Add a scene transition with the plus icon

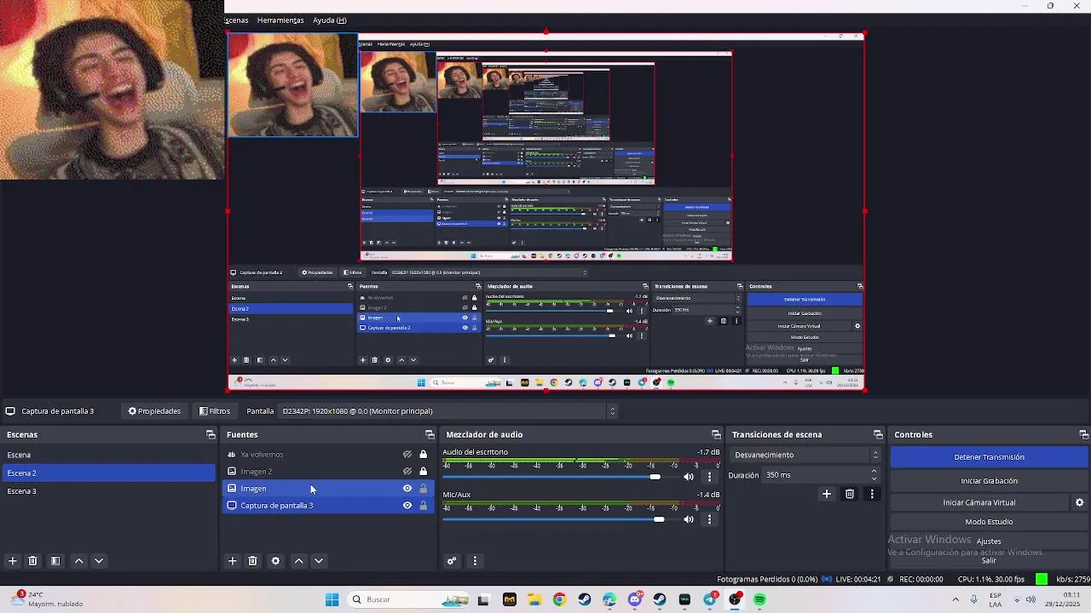(826, 494)
